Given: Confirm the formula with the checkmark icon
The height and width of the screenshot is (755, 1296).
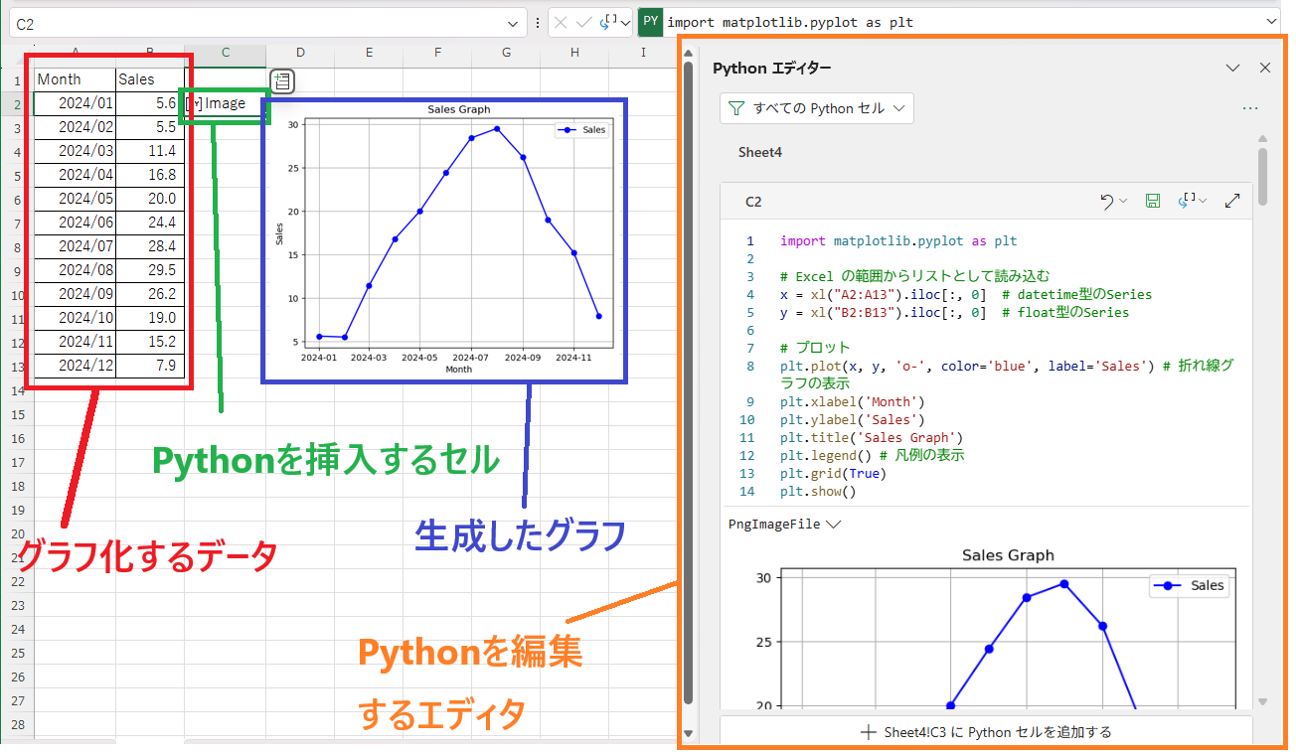Looking at the screenshot, I should click(x=583, y=22).
